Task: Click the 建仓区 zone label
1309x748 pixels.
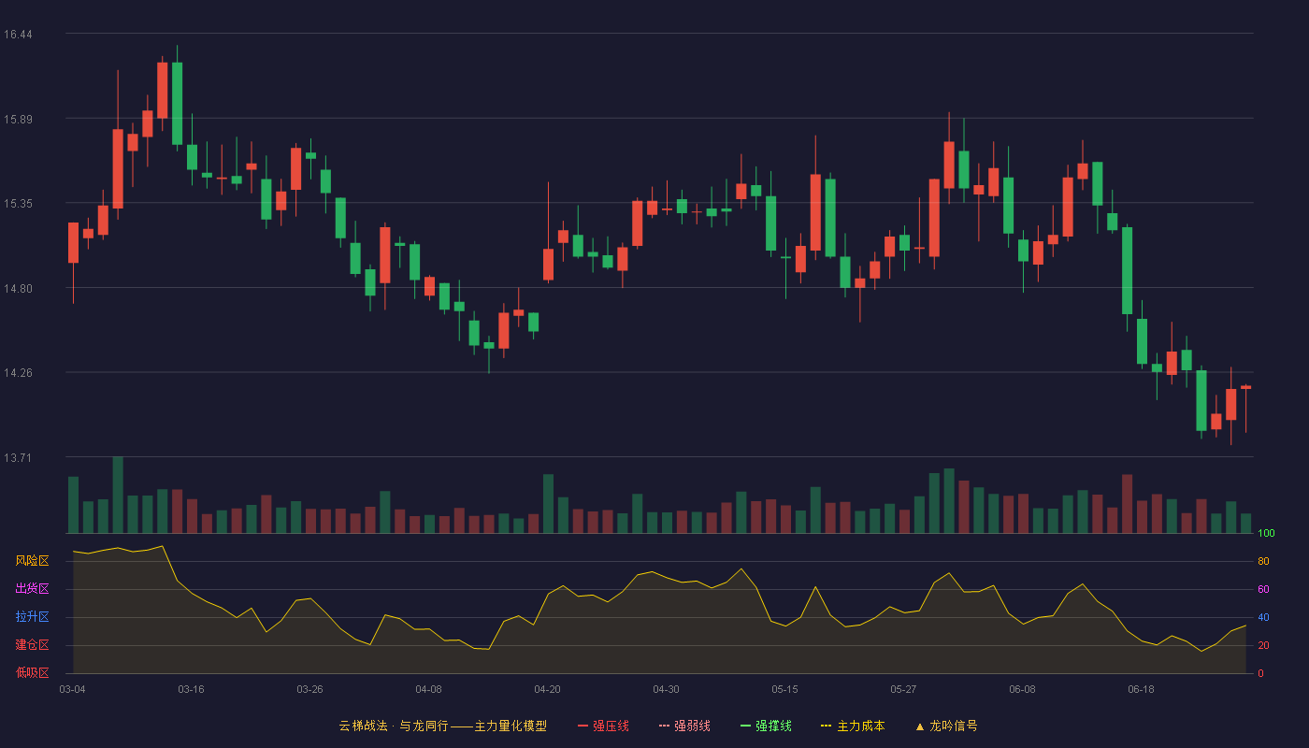Action: click(x=32, y=645)
